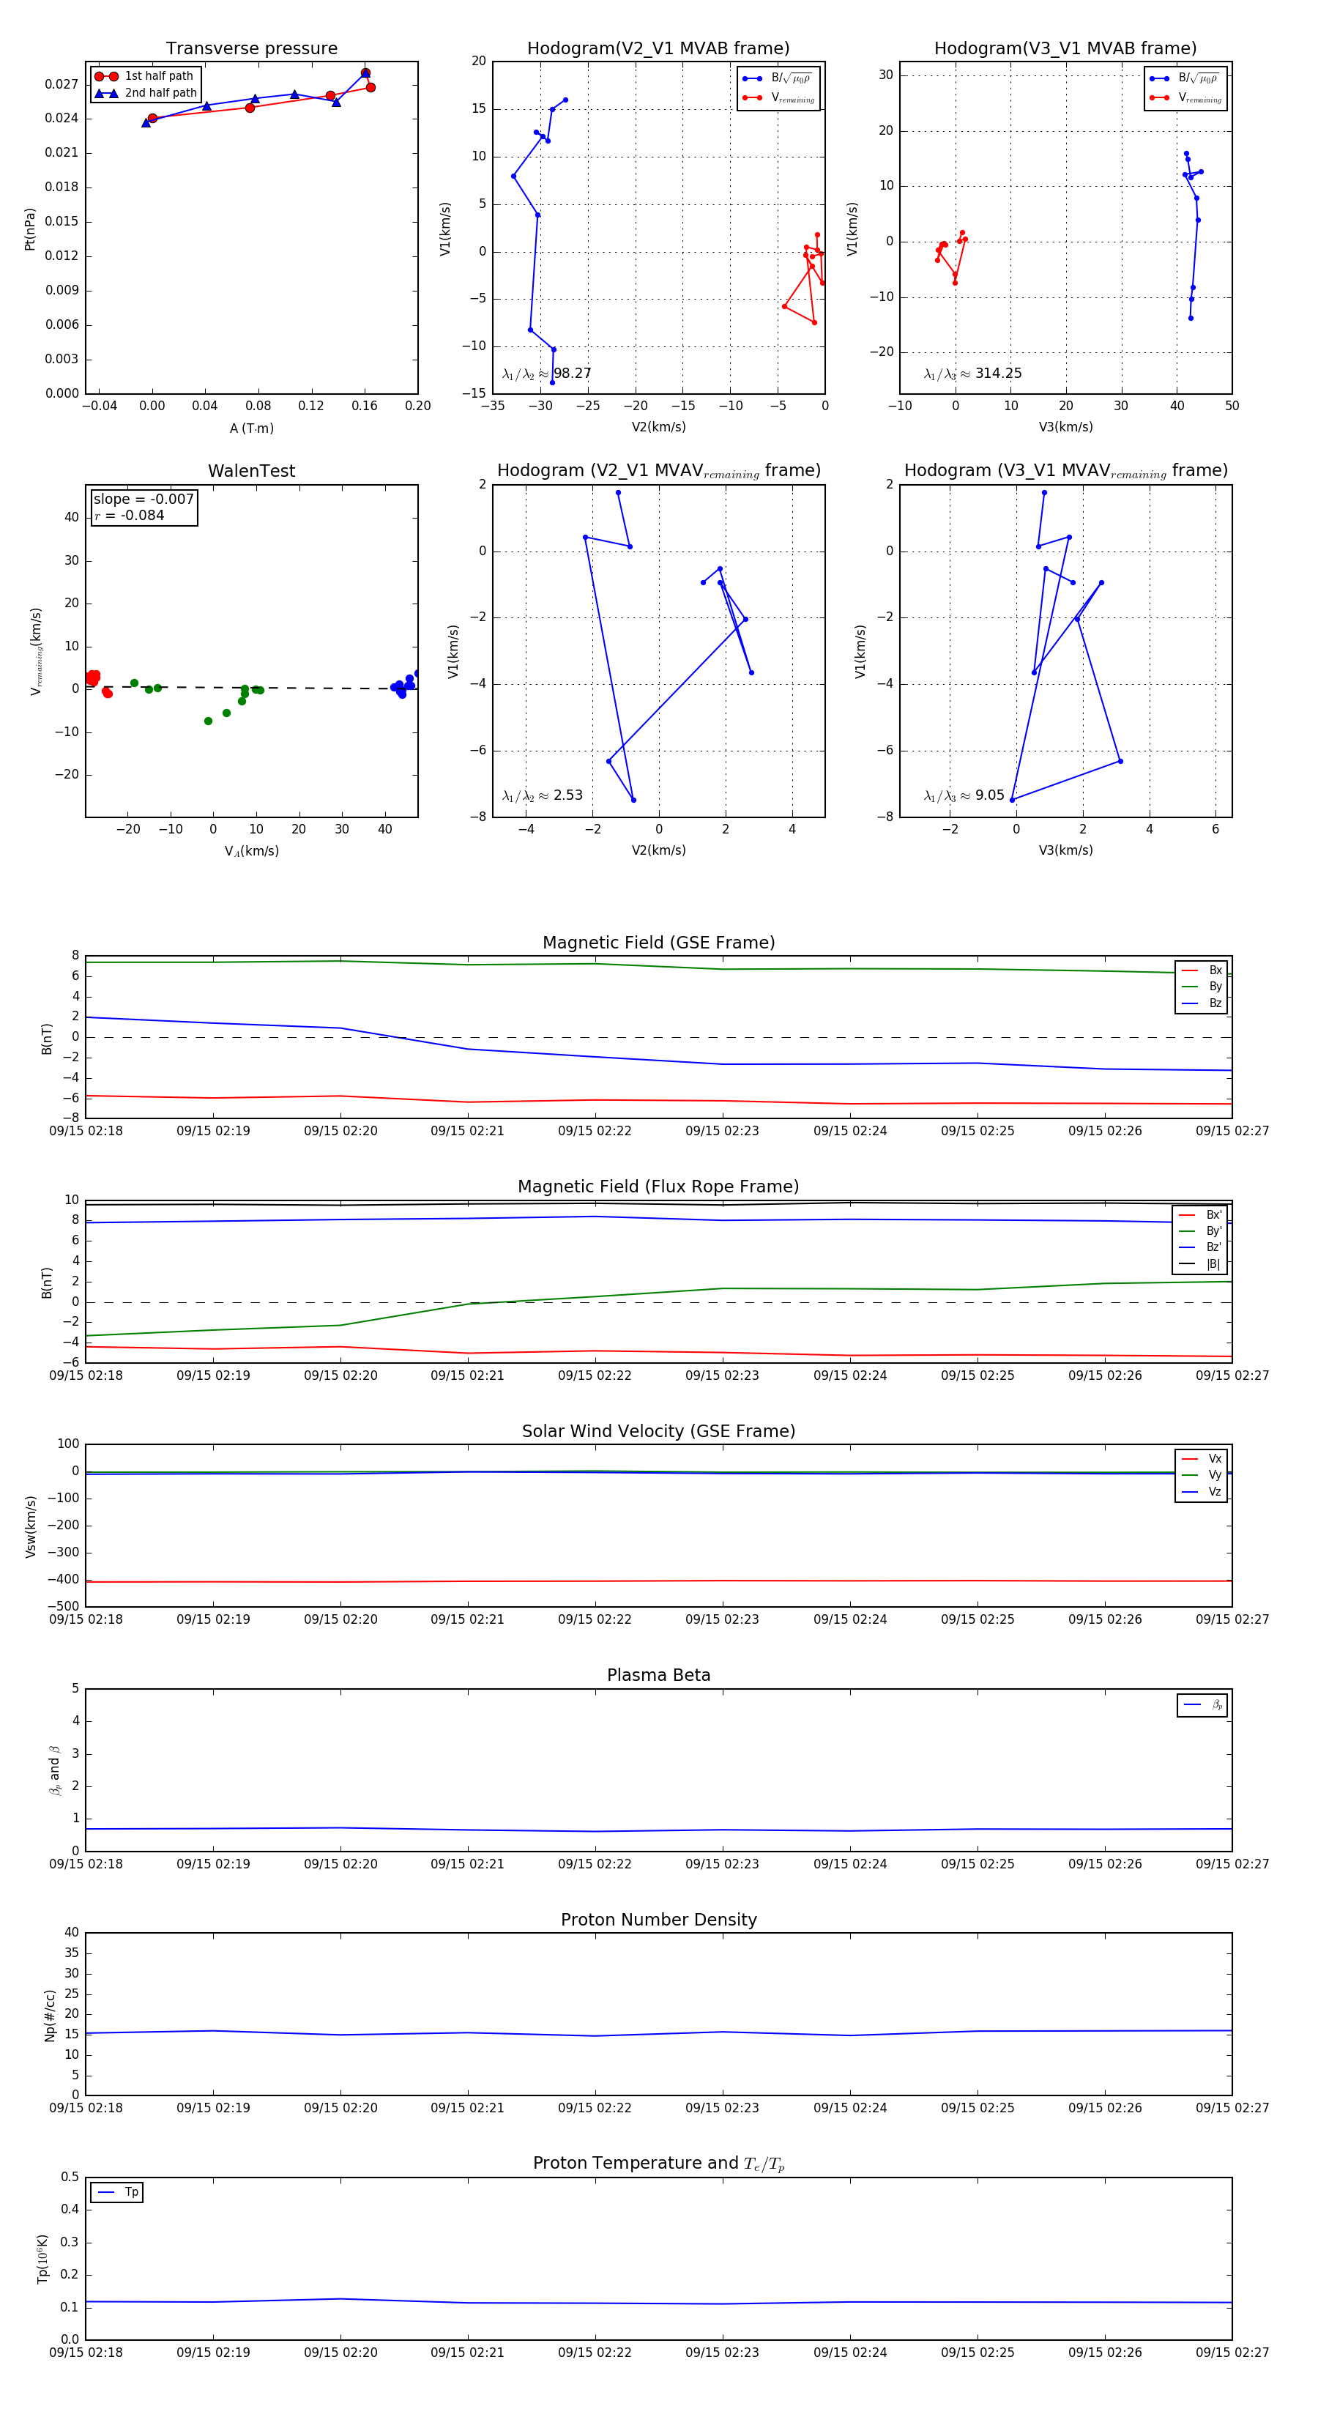Click the Vx legend entry
The width and height of the screenshot is (1318, 2417).
[1202, 1459]
